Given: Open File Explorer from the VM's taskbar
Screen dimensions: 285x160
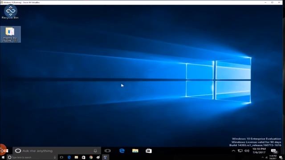Looking at the screenshot, I should (135, 151).
